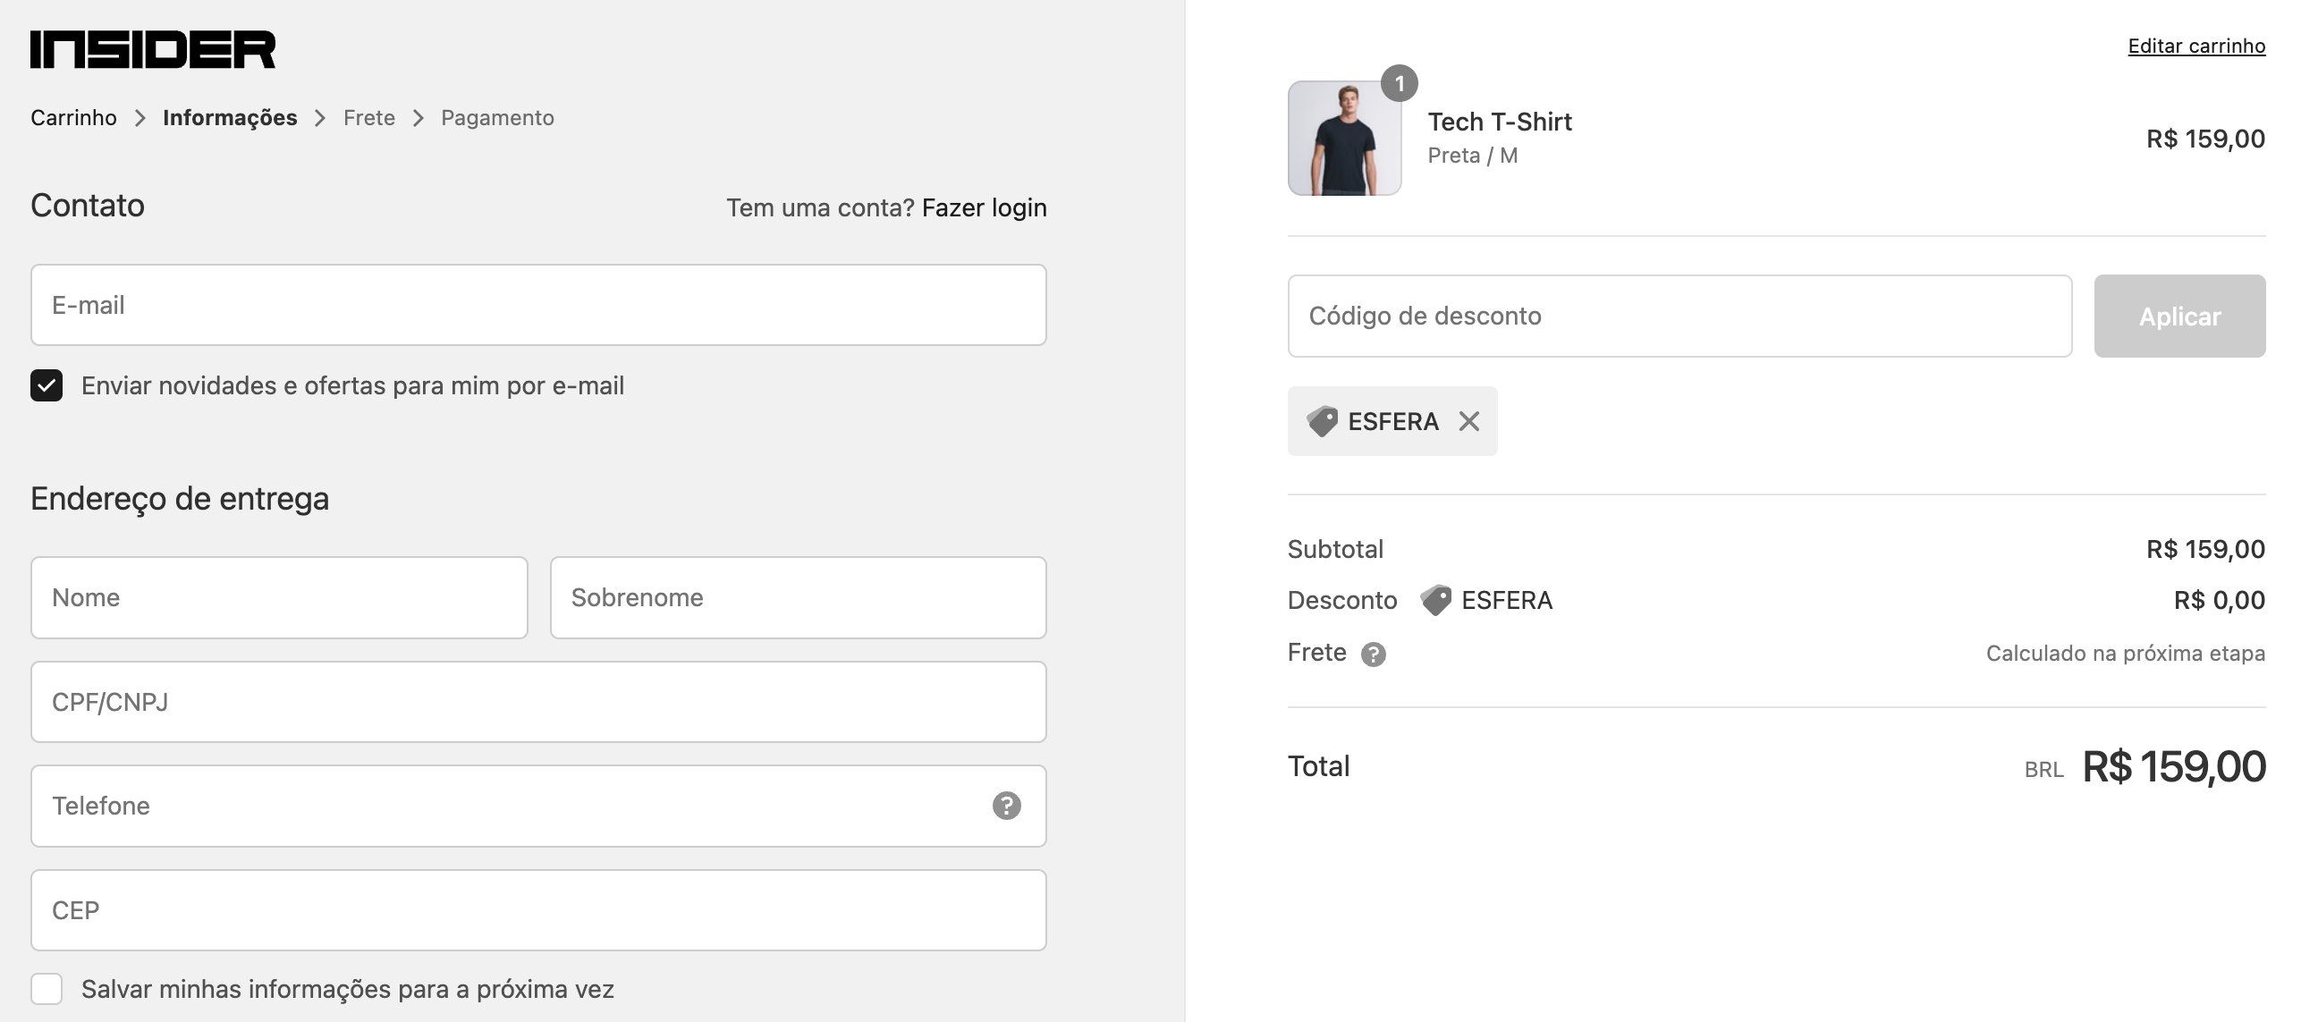Select the Pagamento breadcrumb step
2301x1022 pixels.
click(x=497, y=118)
